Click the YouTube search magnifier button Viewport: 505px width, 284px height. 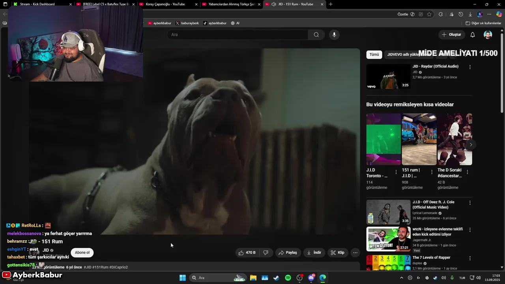pos(316,35)
